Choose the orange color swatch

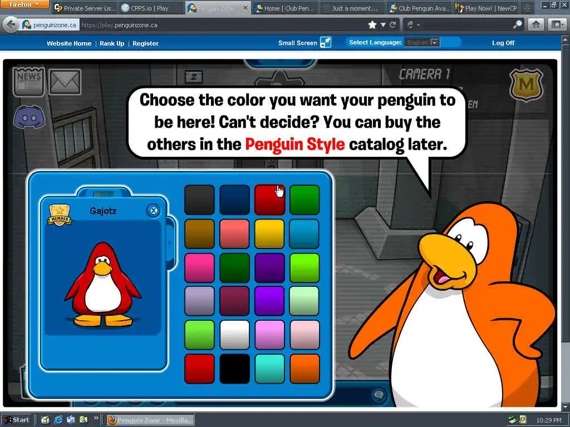pyautogui.click(x=304, y=369)
